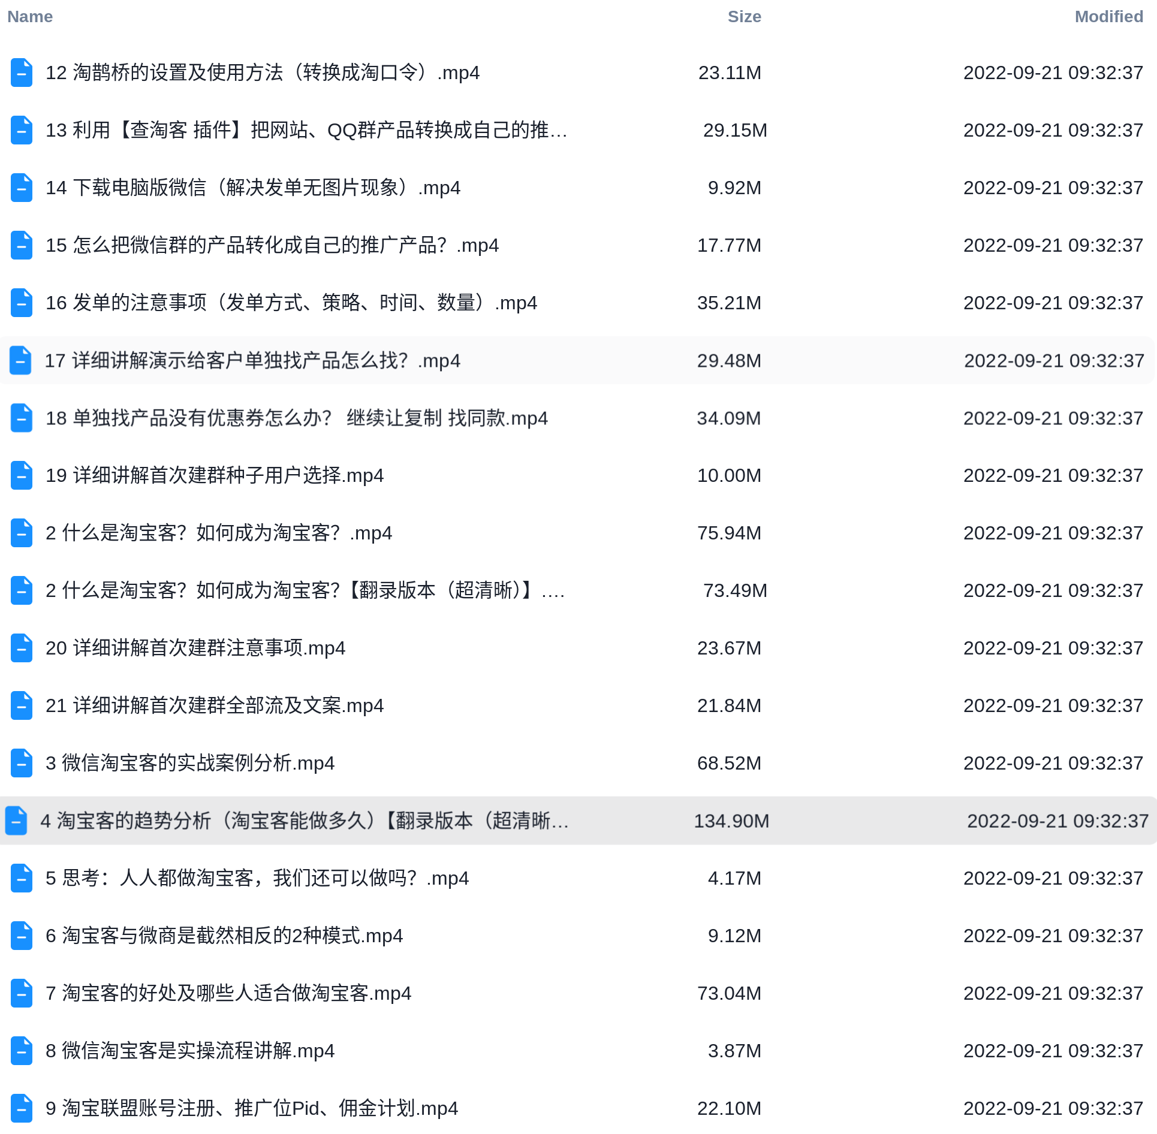Click the size value 23.11M
1157x1134 pixels.
coord(730,73)
